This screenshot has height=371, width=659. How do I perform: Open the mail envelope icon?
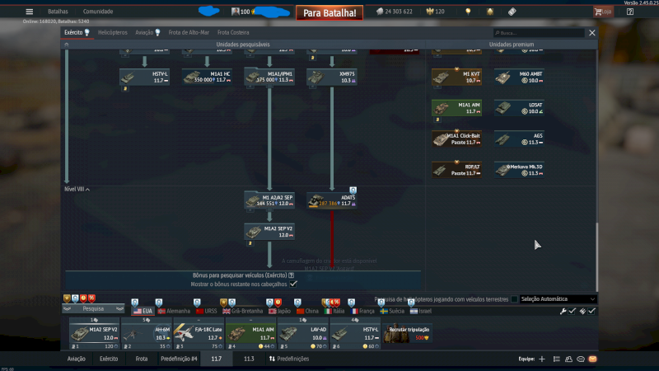(x=592, y=359)
